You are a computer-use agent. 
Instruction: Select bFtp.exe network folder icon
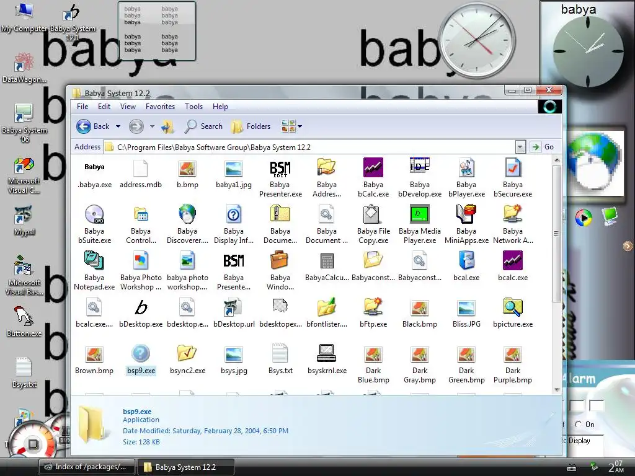click(x=373, y=307)
